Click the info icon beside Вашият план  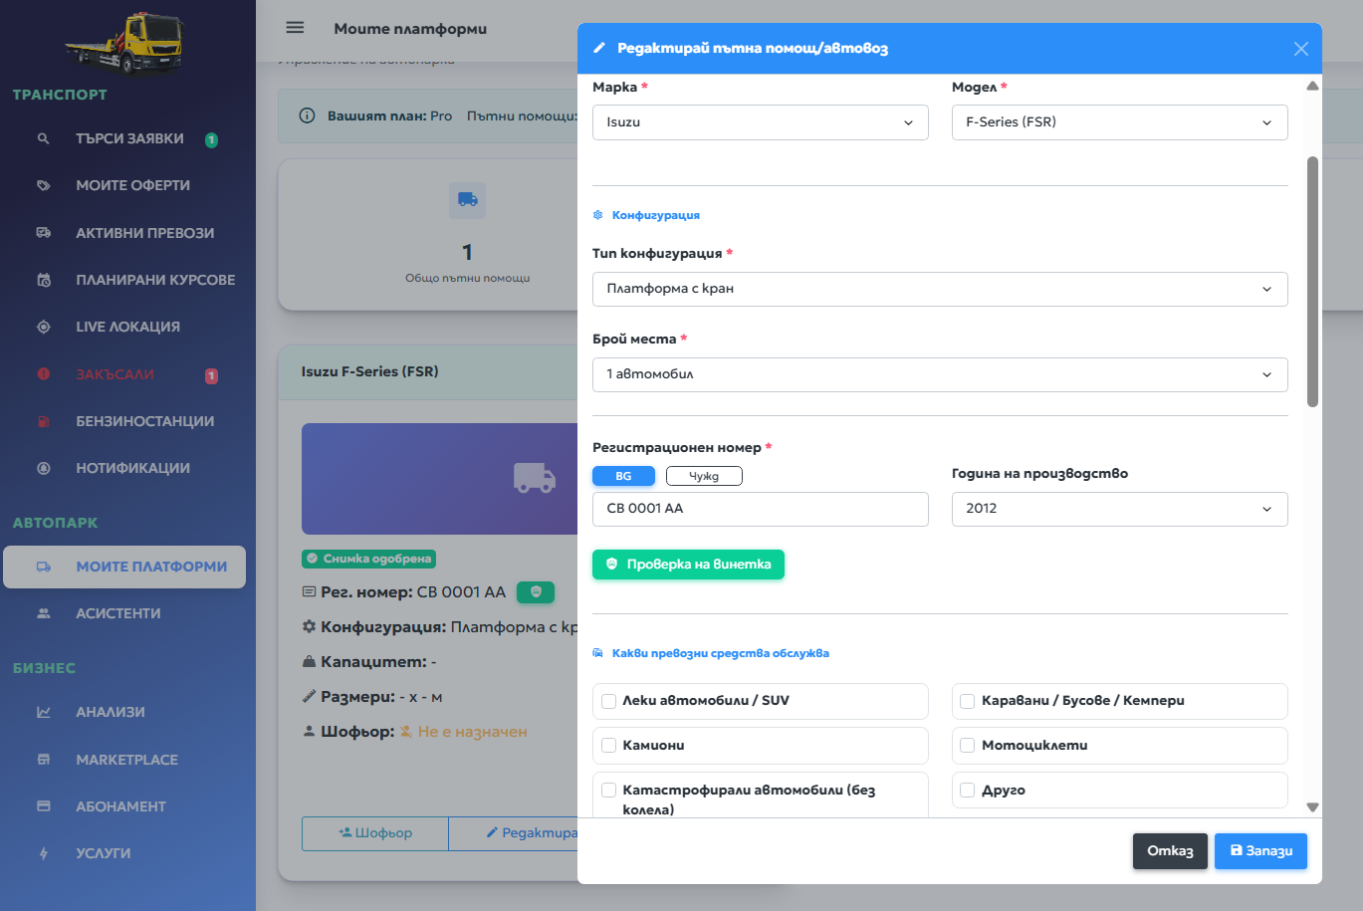click(x=308, y=115)
